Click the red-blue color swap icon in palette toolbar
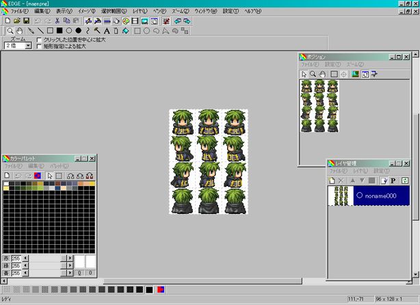 pyautogui.click(x=38, y=176)
